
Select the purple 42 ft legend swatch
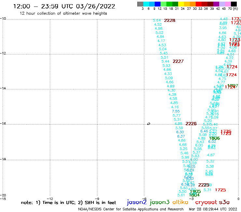coord(216,4)
